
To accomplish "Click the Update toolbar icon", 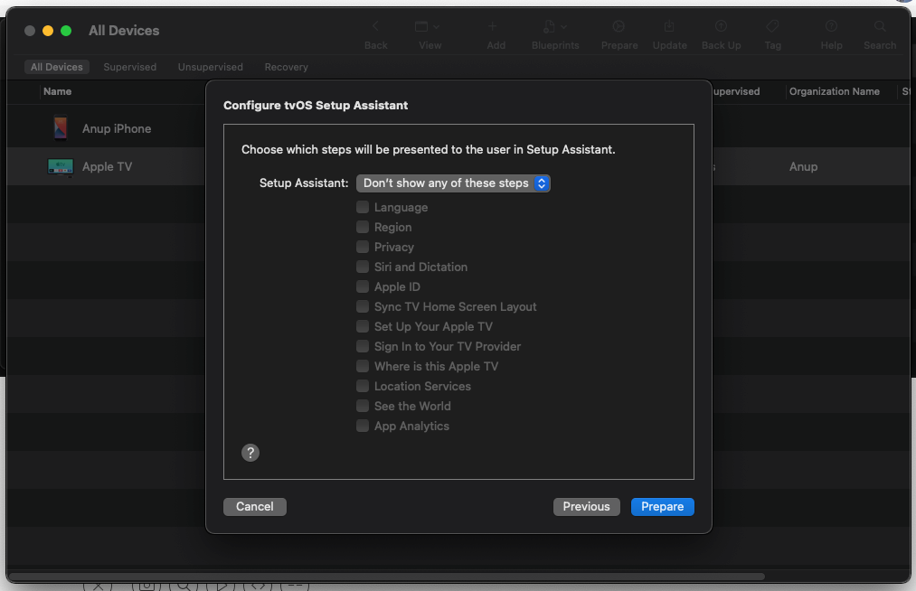I will click(669, 27).
